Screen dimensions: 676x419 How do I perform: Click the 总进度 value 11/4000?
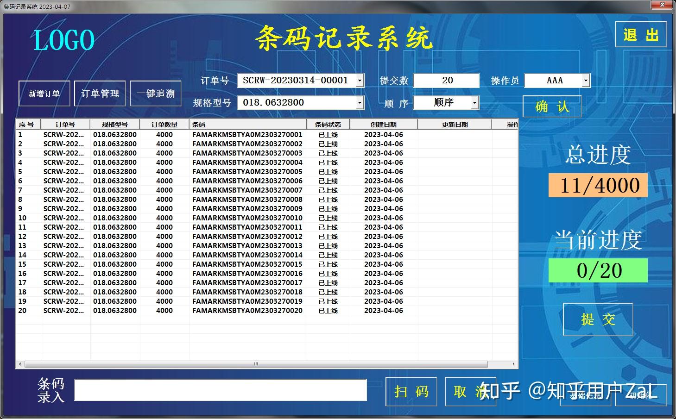click(598, 185)
